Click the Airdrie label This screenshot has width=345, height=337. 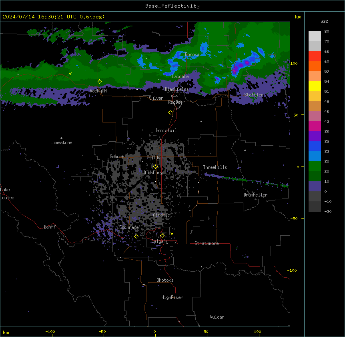pos(161,215)
